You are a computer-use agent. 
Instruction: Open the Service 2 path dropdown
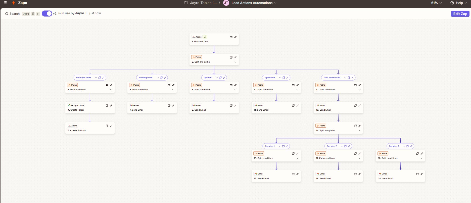tap(342, 146)
